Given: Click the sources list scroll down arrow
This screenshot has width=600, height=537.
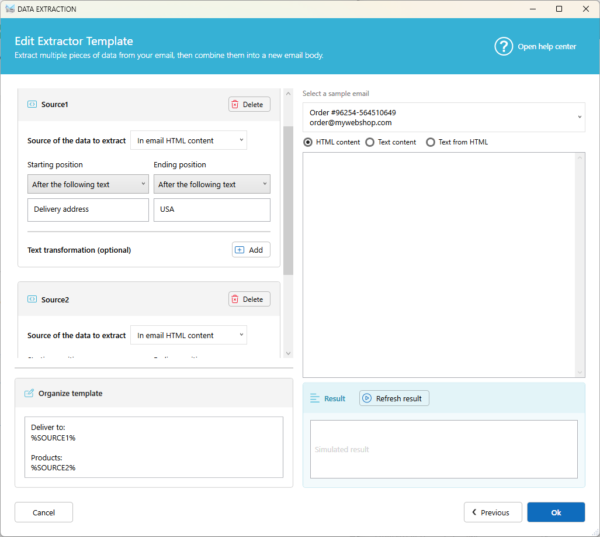Looking at the screenshot, I should point(289,353).
